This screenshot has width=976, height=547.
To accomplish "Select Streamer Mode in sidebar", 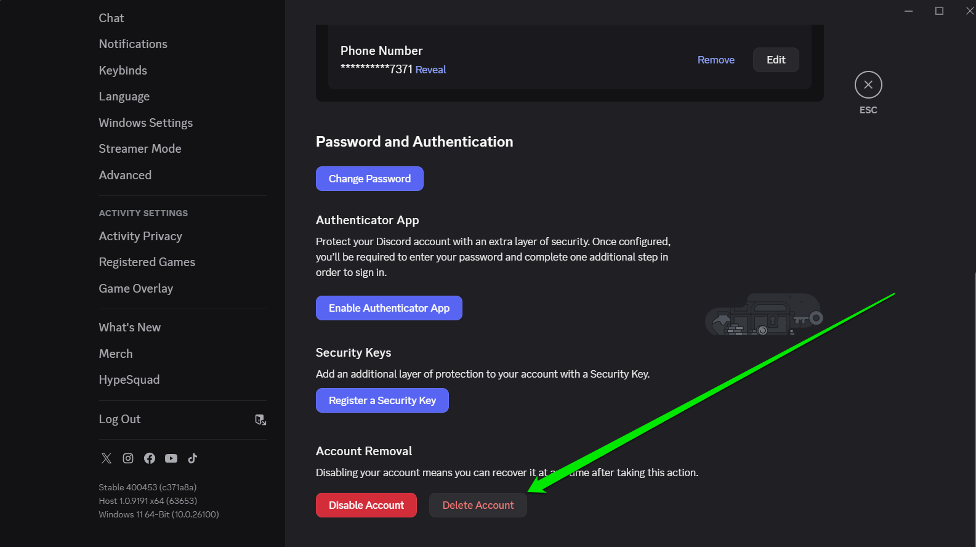I will point(140,148).
